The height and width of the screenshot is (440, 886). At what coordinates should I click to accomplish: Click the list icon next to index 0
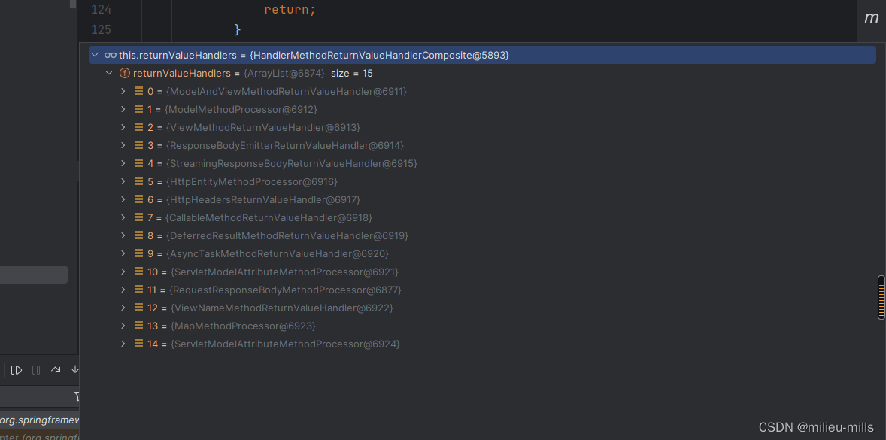(139, 90)
